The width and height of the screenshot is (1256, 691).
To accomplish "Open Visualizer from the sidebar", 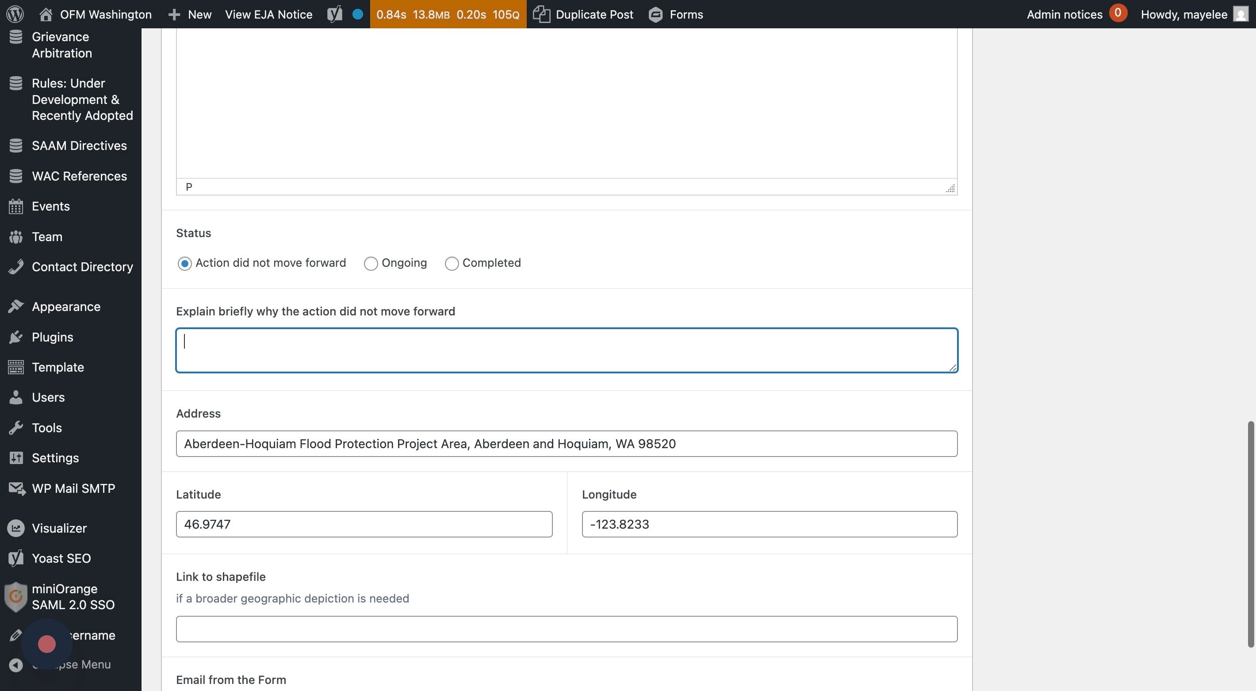I will [x=59, y=528].
